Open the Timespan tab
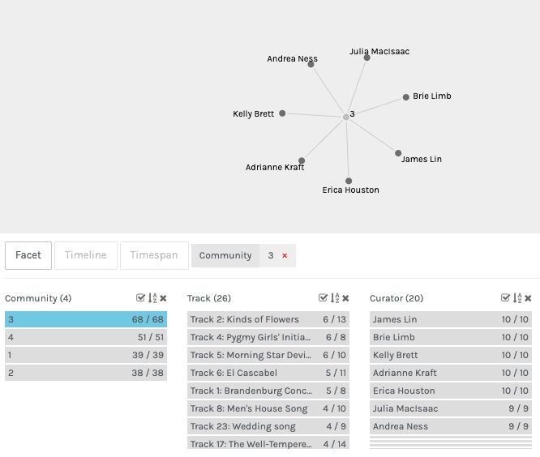The image size is (540, 457). pos(154,255)
